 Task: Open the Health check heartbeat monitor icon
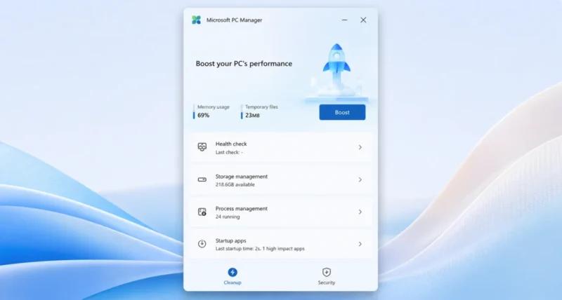[202, 147]
